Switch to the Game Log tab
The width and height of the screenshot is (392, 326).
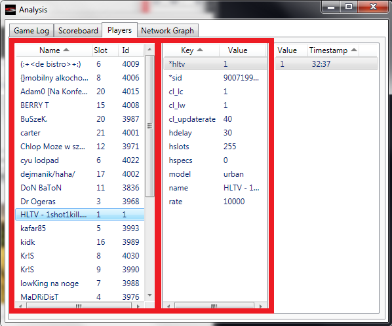tap(31, 31)
